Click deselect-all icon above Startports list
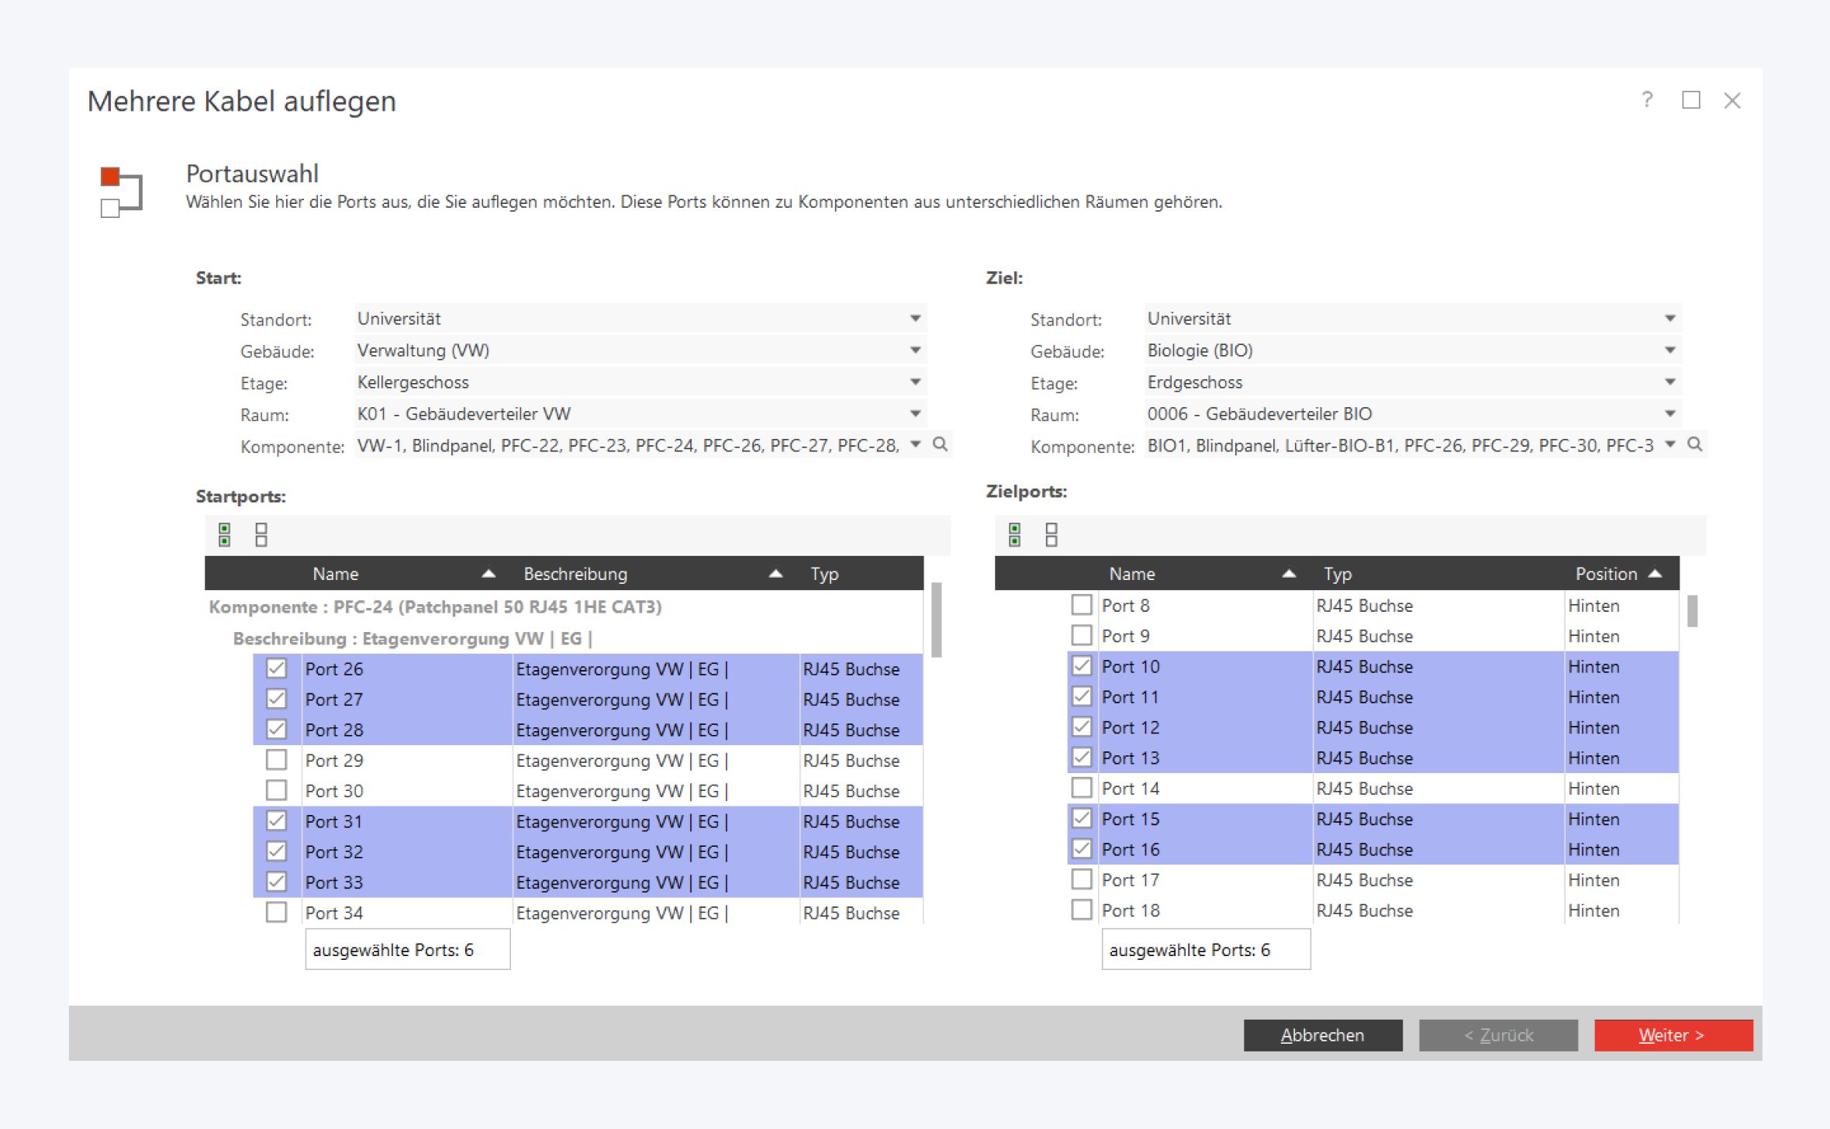Screen dimensions: 1830x1129 tap(261, 534)
